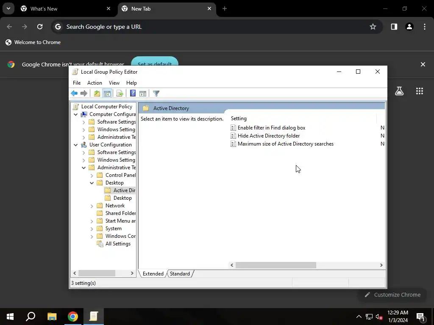The image size is (434, 325).
Task: Click left arrow of tree pane scrollbar
Action: [x=75, y=273]
